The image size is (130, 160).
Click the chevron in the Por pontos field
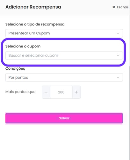[x=118, y=77]
